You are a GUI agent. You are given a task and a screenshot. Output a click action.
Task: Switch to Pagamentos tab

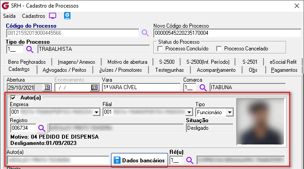[284, 70]
